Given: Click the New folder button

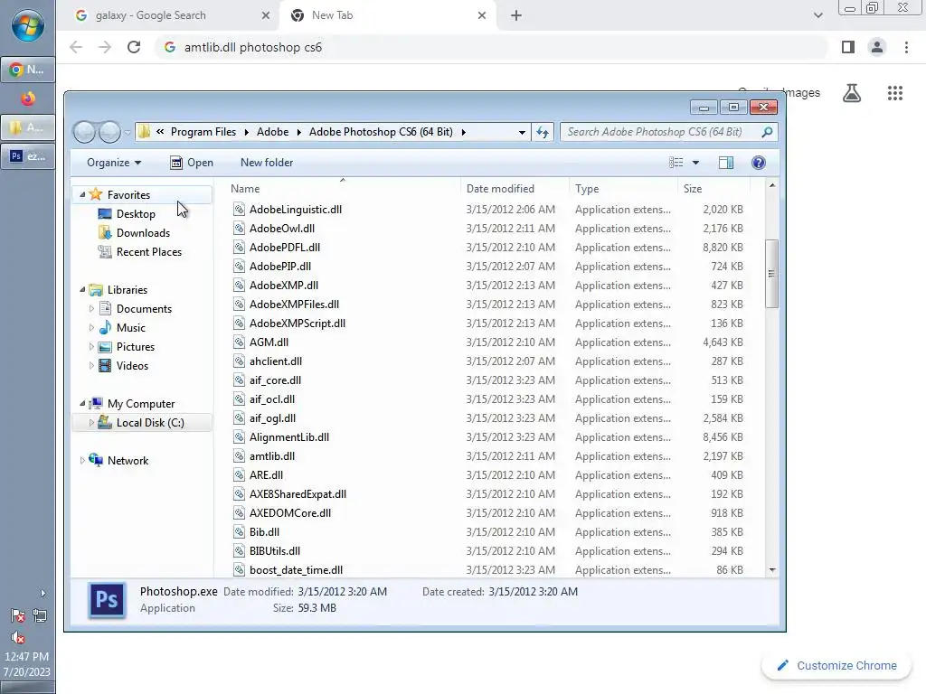Looking at the screenshot, I should pos(267,163).
